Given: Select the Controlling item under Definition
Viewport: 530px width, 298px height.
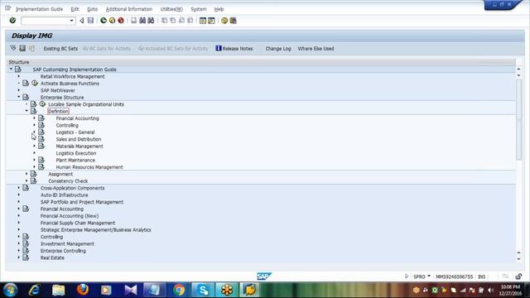Looking at the screenshot, I should tap(67, 125).
